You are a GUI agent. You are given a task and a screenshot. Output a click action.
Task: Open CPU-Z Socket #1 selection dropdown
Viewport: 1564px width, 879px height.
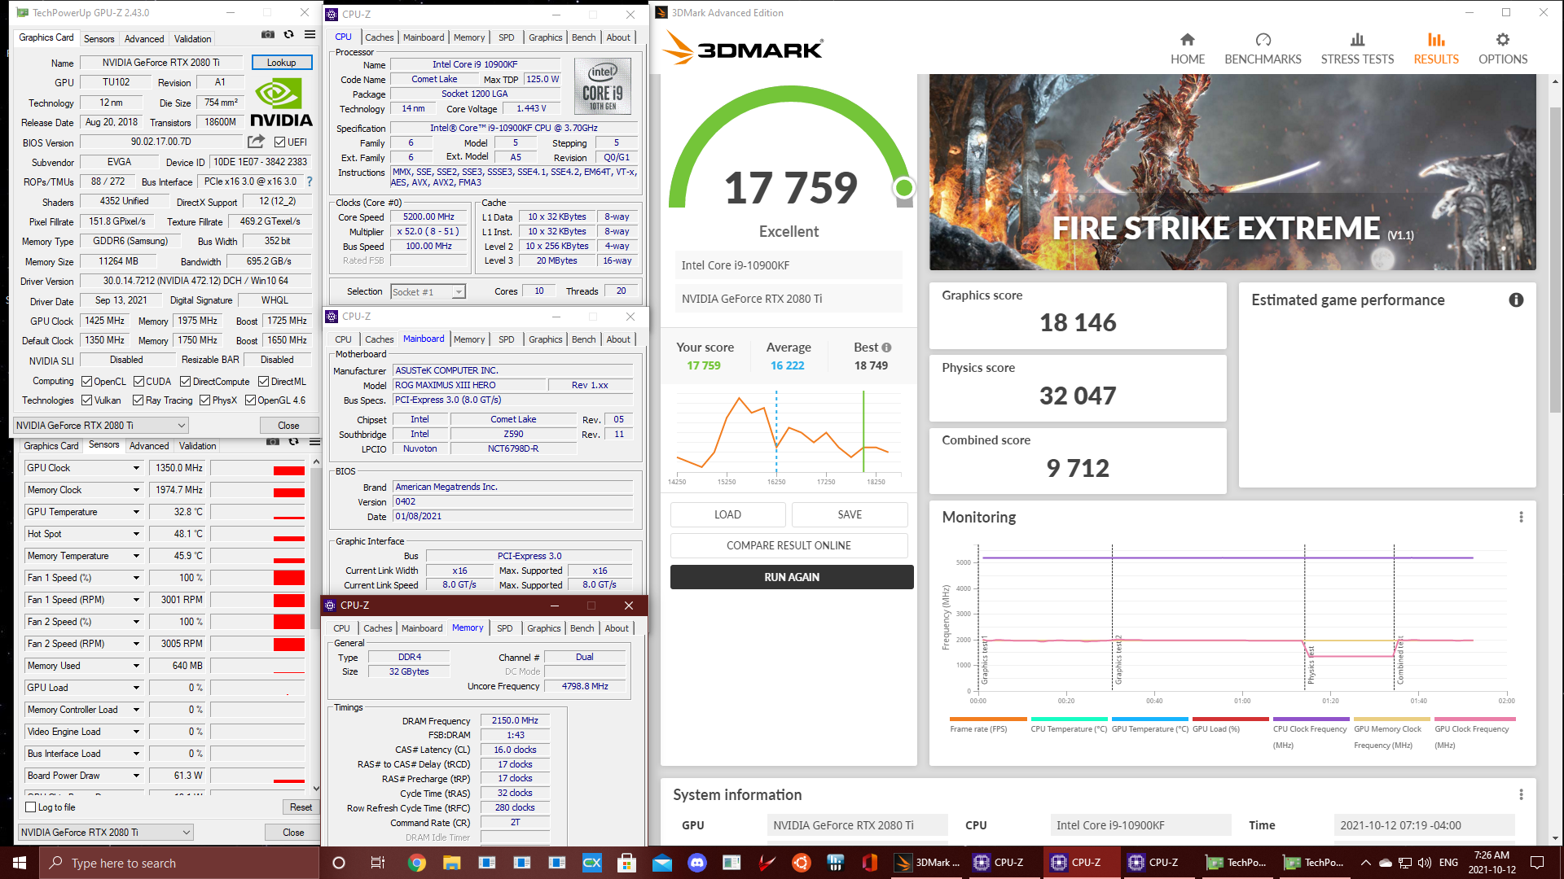click(428, 292)
